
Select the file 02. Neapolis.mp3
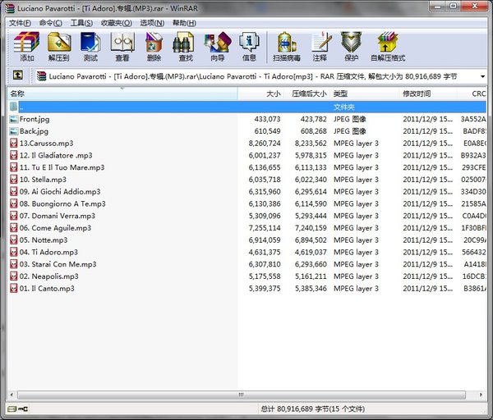point(49,276)
